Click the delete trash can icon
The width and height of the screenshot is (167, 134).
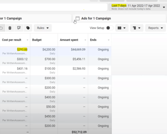coord(10,28)
